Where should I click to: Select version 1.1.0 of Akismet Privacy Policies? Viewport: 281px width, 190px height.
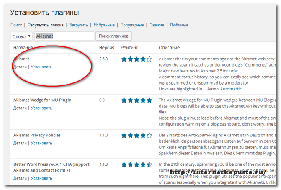[103, 135]
